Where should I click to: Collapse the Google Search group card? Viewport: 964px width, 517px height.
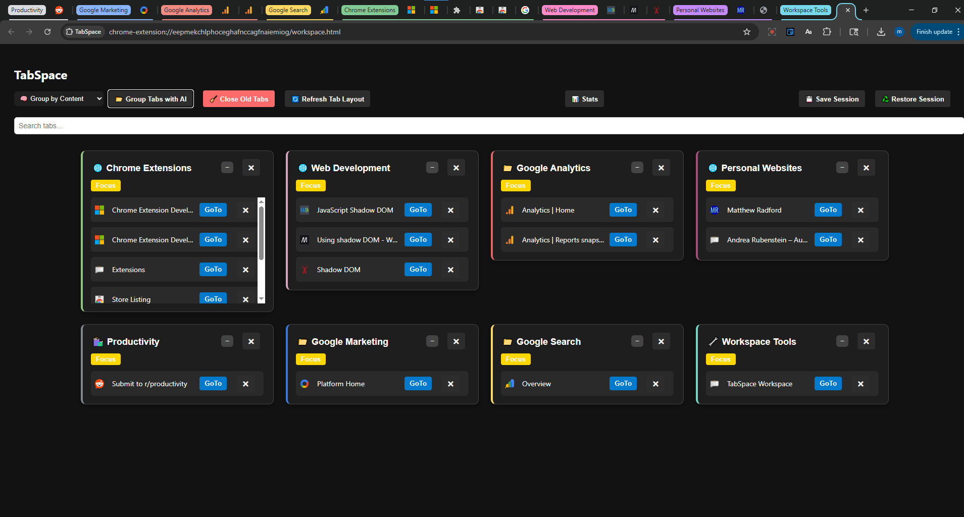coord(637,341)
